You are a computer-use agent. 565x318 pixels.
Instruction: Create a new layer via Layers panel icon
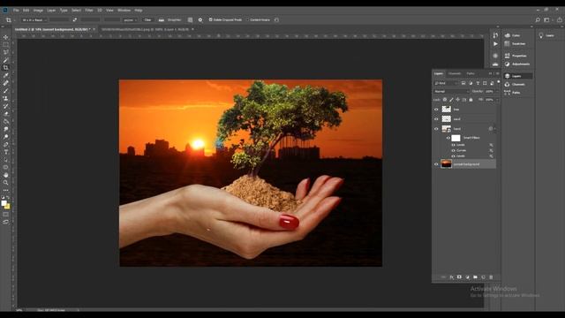(x=483, y=276)
